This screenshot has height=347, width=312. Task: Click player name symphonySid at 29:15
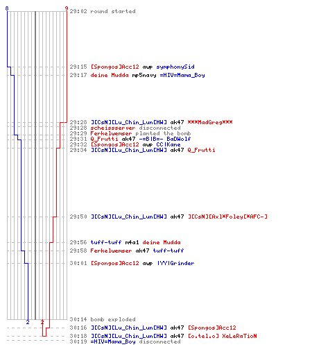175,67
